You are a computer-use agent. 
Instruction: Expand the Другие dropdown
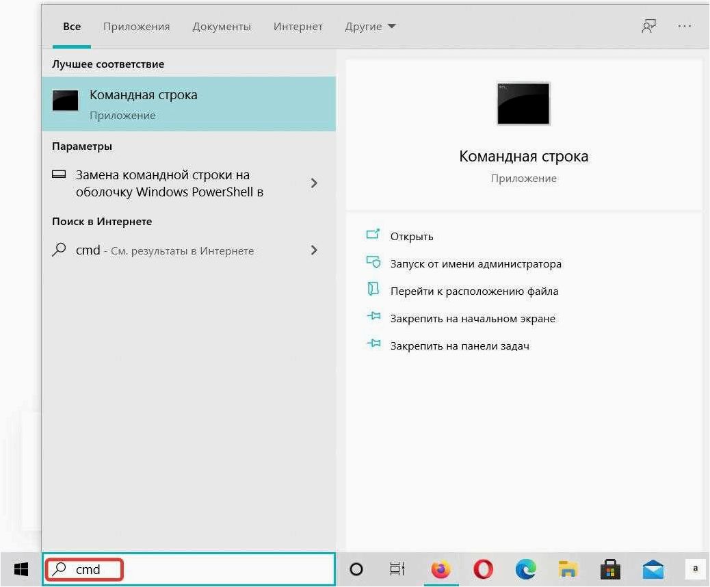(370, 27)
